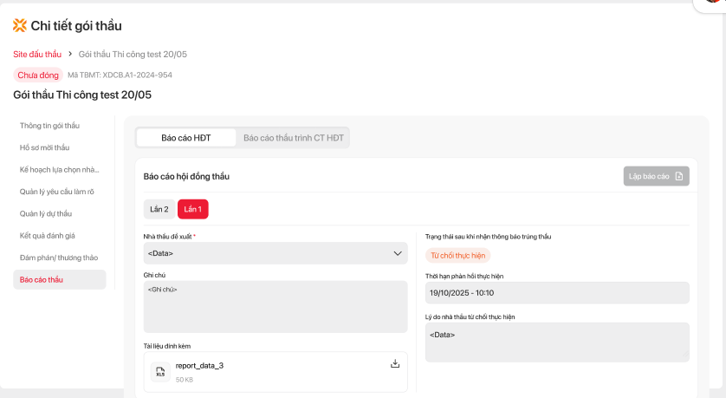The height and width of the screenshot is (398, 726).
Task: Open Thông tin gói thầu menu item
Action: pos(49,126)
